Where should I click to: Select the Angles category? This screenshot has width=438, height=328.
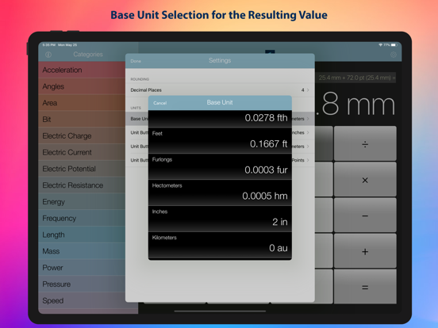(x=82, y=86)
